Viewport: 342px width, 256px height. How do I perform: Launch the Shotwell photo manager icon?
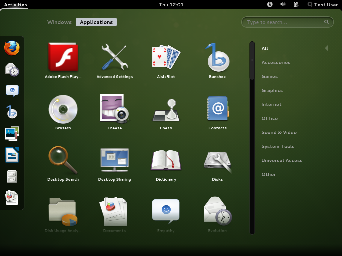(12, 133)
